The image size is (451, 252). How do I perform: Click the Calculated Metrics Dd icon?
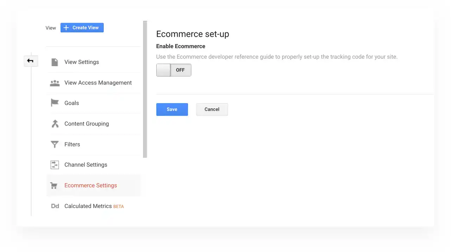point(55,206)
